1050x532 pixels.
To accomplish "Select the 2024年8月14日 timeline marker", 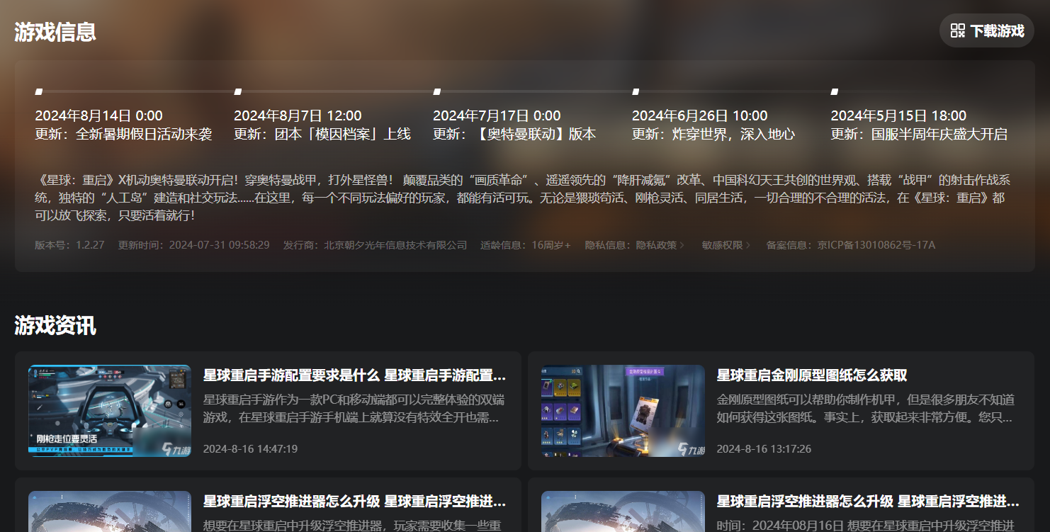I will pos(39,91).
